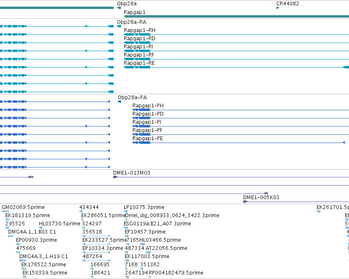Select the Rapgap1-PE CDS label
The height and width of the screenshot is (279, 349).
click(148, 138)
